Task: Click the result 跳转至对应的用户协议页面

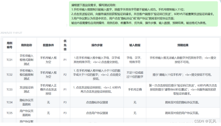Action: click(x=183, y=113)
